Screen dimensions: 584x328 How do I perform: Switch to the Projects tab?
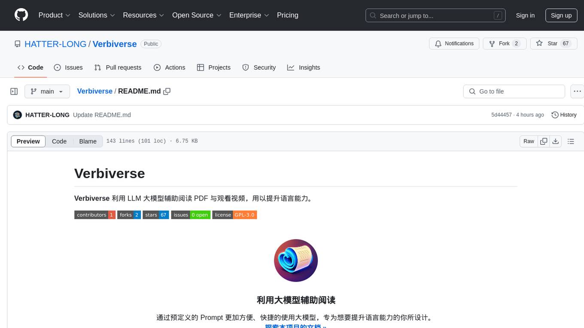click(214, 67)
